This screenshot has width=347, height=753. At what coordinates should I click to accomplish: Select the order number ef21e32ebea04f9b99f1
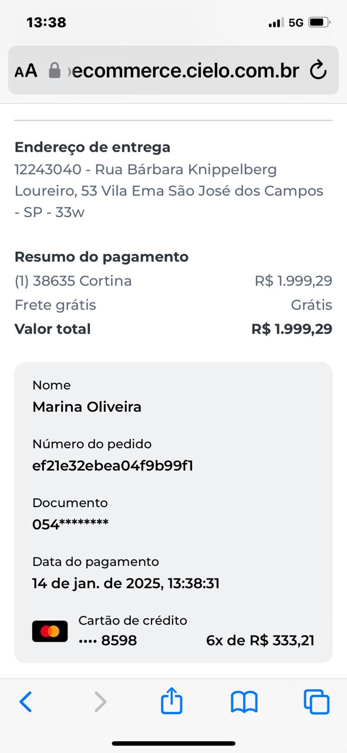coord(113,466)
